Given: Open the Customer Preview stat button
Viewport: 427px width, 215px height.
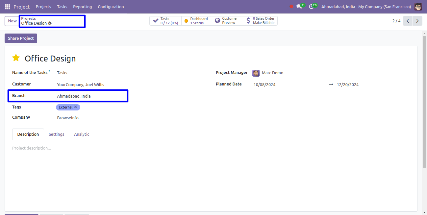Looking at the screenshot, I should coord(227,21).
